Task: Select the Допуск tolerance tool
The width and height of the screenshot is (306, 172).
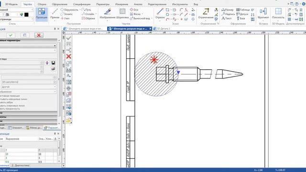Action: [x=242, y=14]
